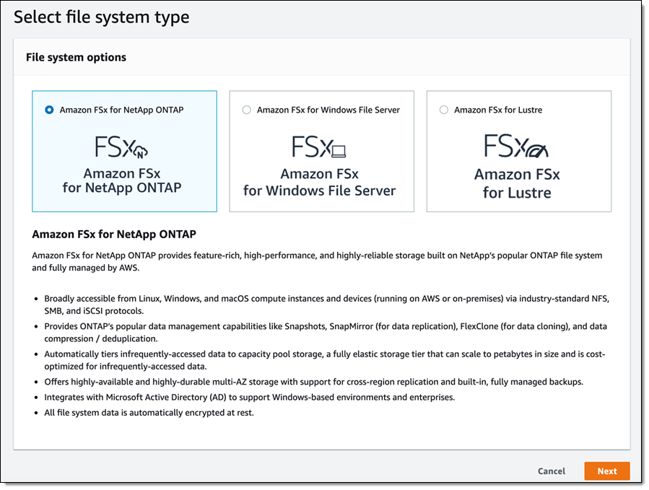
Task: Click the FSx NetApp ONTAP cloud logo icon
Action: click(121, 147)
